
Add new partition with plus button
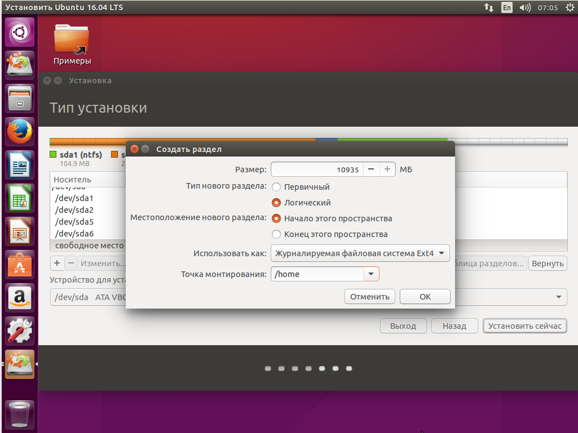(57, 264)
